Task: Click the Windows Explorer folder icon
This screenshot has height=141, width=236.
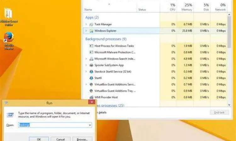Action: pos(91,31)
